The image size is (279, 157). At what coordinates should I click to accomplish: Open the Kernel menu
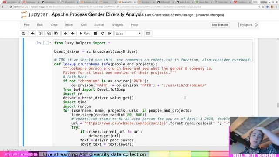[99, 25]
